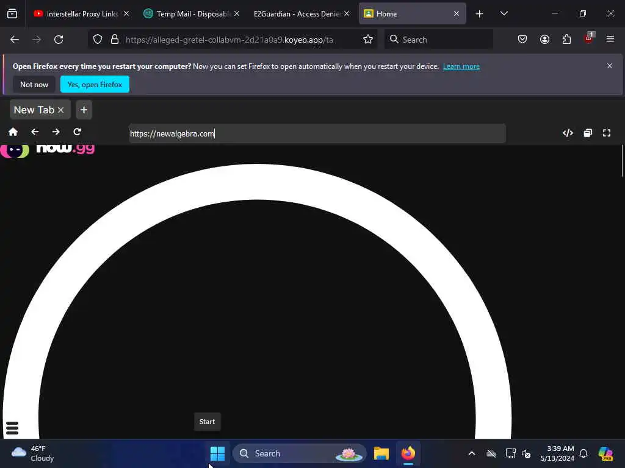
Task: Go forward in Firefox history
Action: (37, 40)
